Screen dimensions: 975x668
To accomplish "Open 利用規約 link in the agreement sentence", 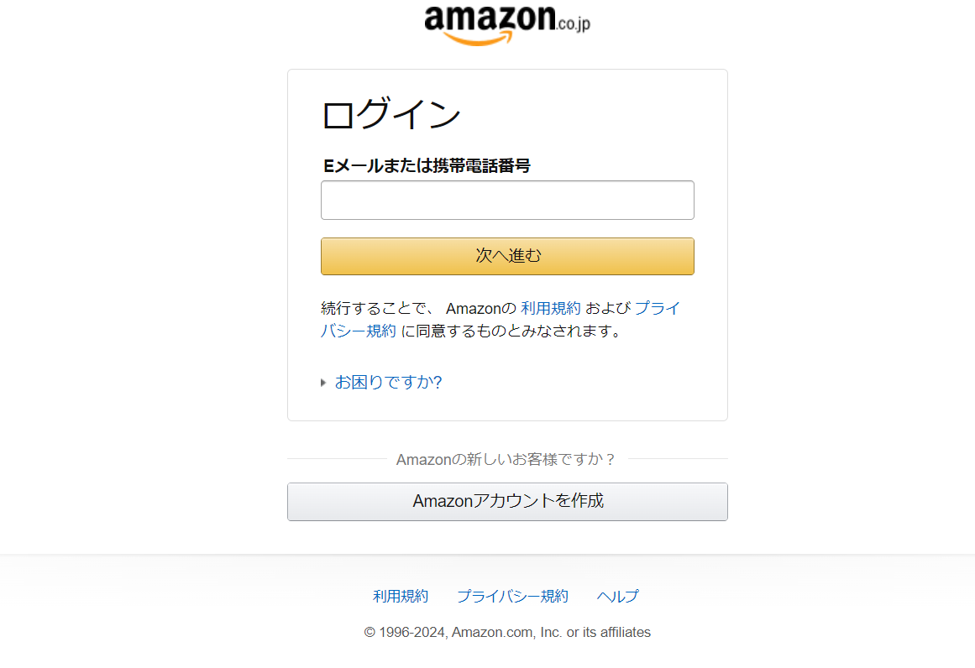I will coord(550,308).
